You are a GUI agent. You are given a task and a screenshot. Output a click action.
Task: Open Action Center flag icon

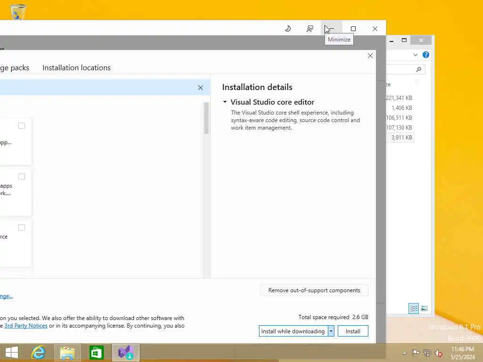(x=416, y=353)
